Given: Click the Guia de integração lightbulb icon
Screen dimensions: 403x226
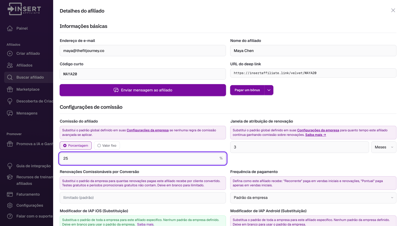Looking at the screenshot, I should [x=10, y=166].
